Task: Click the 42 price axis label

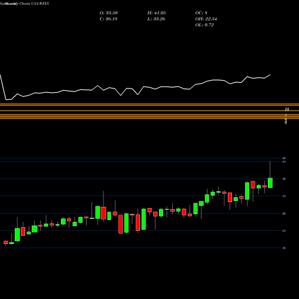Action: [x=284, y=158]
